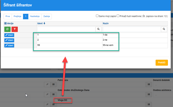Go to Prejšnja page
The image size is (173, 107).
17,16
